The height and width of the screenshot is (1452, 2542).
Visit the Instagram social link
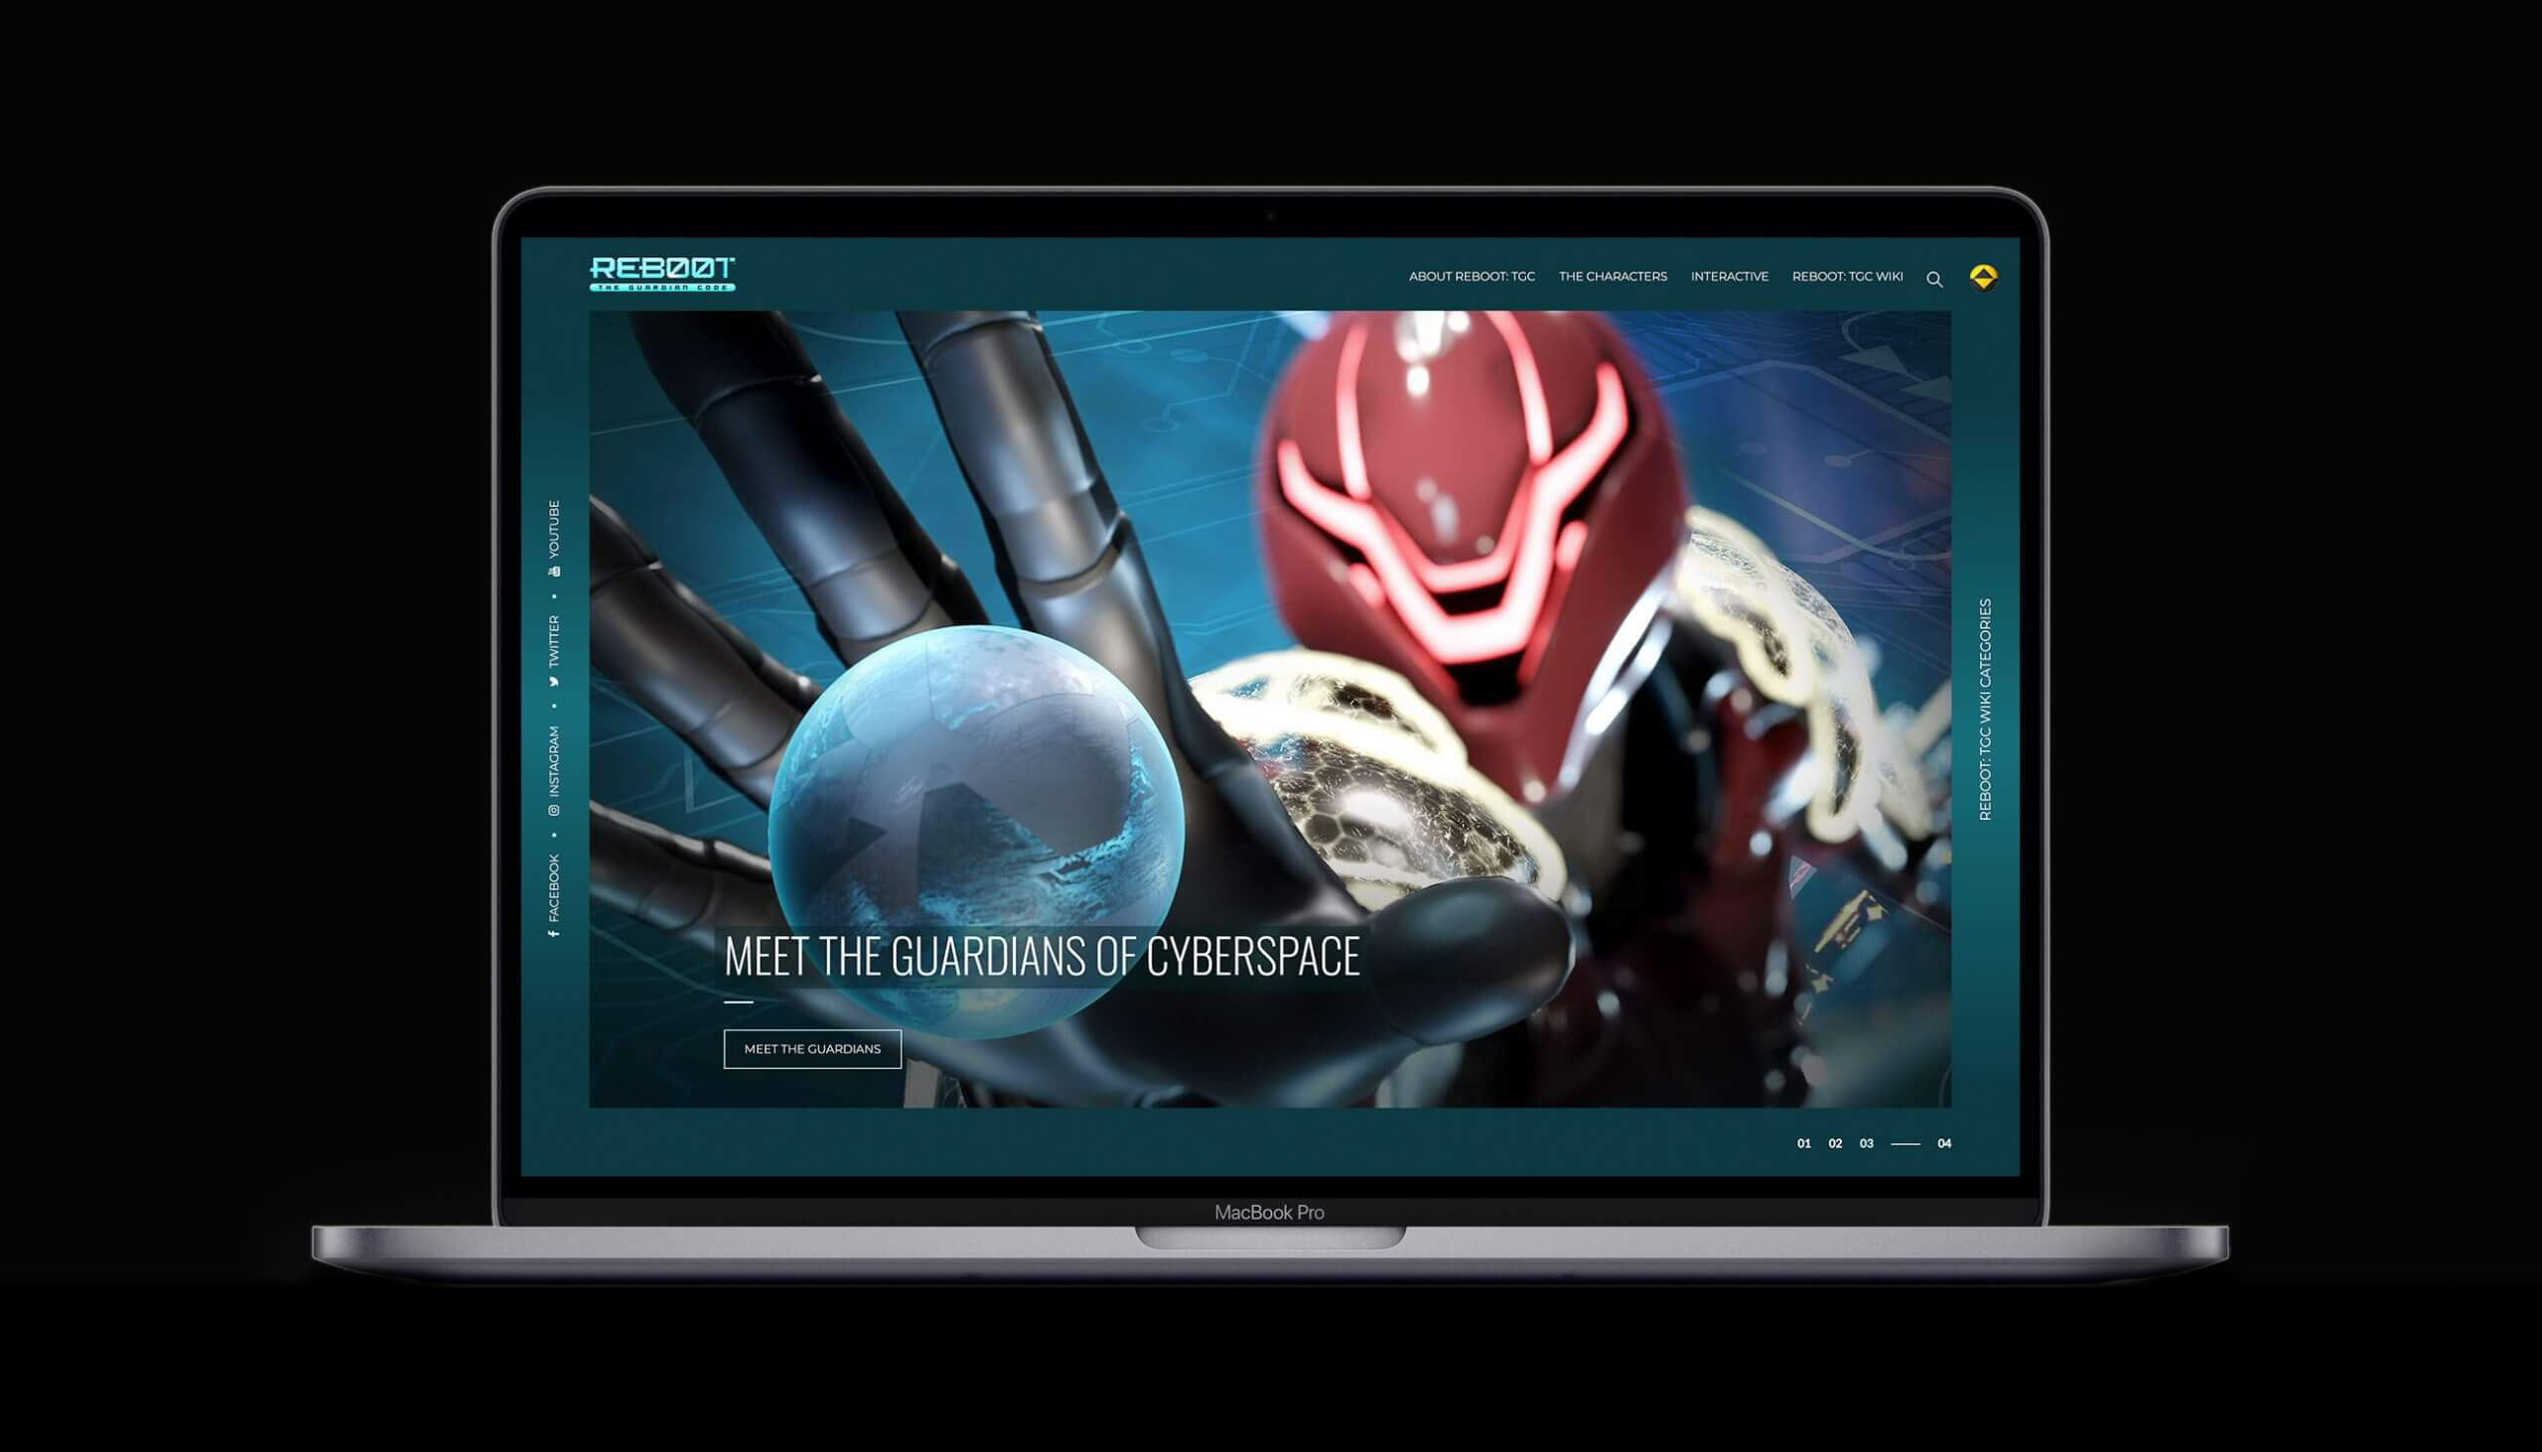554,770
